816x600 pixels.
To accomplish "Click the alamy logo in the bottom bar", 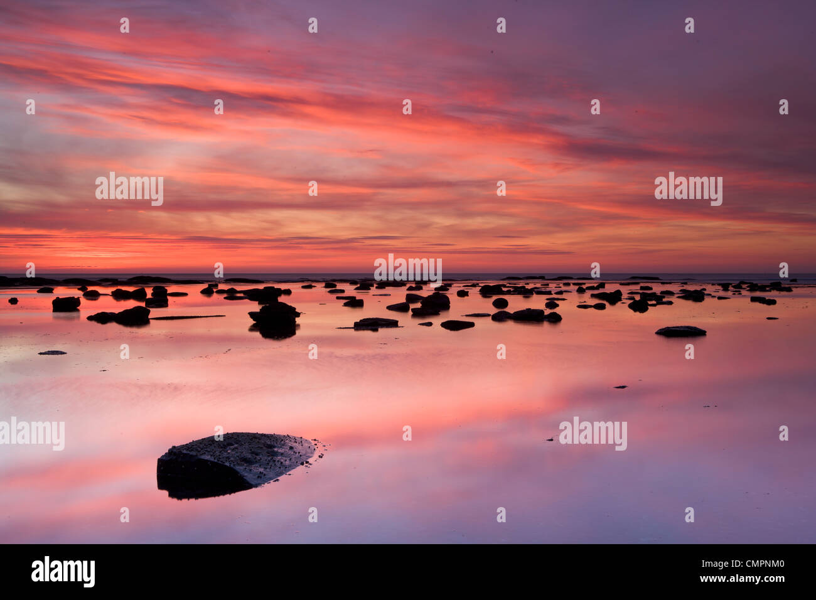I will 63,572.
